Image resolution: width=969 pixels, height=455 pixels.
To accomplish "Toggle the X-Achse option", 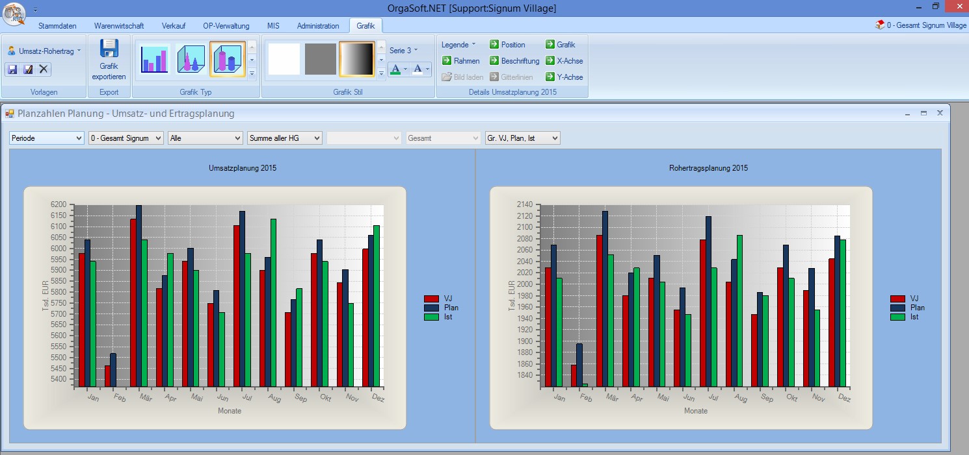I will pos(564,61).
